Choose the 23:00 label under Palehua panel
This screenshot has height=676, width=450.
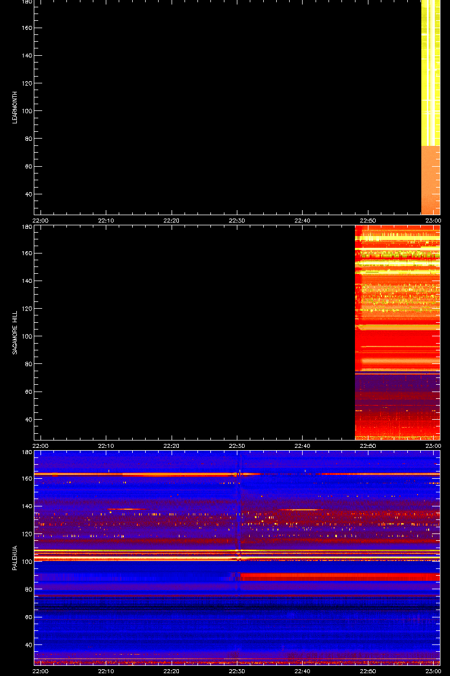click(x=433, y=670)
